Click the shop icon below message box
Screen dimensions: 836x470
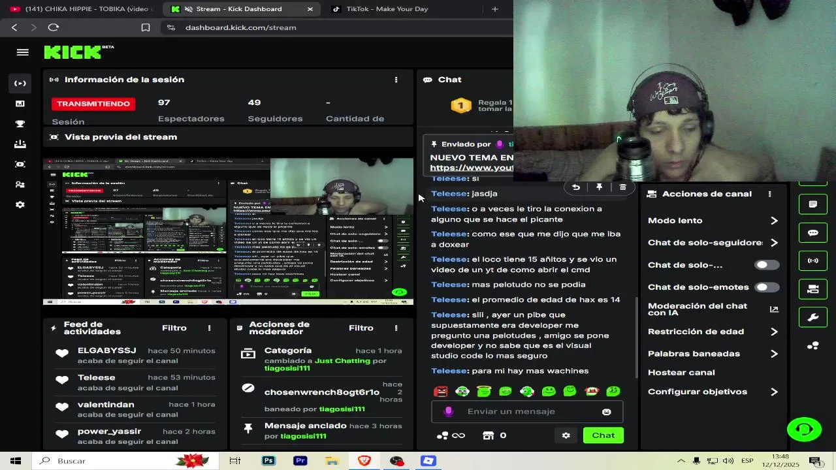pos(488,435)
